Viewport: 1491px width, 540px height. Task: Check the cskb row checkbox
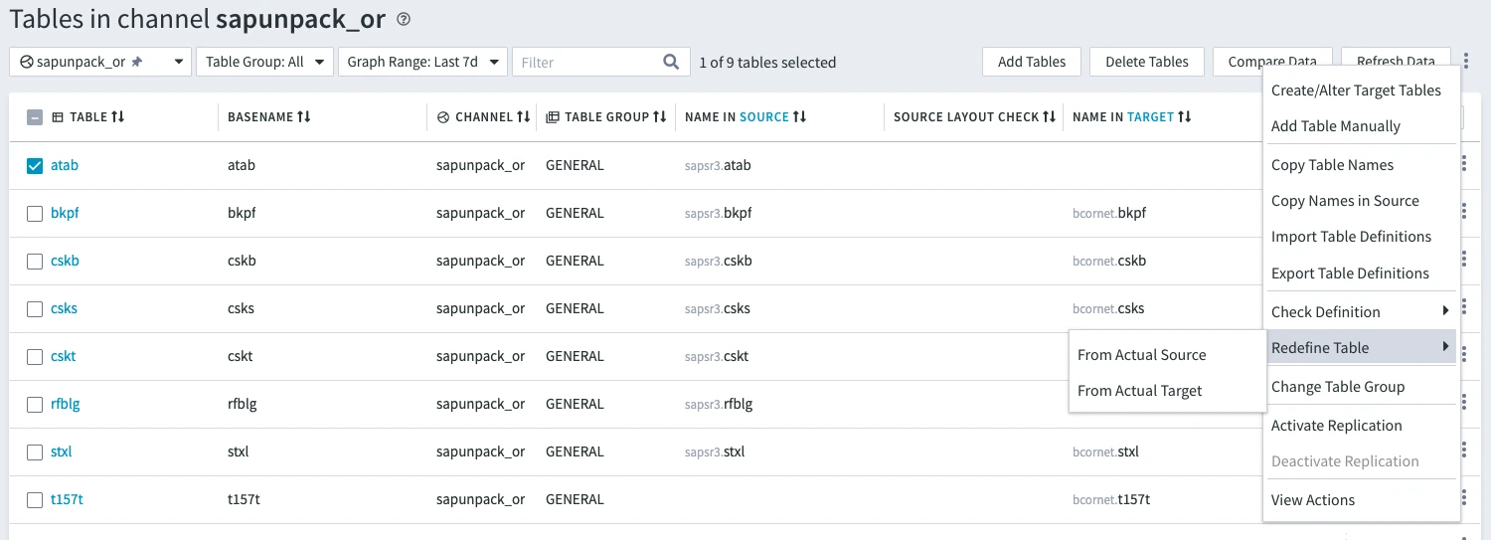pyautogui.click(x=35, y=261)
